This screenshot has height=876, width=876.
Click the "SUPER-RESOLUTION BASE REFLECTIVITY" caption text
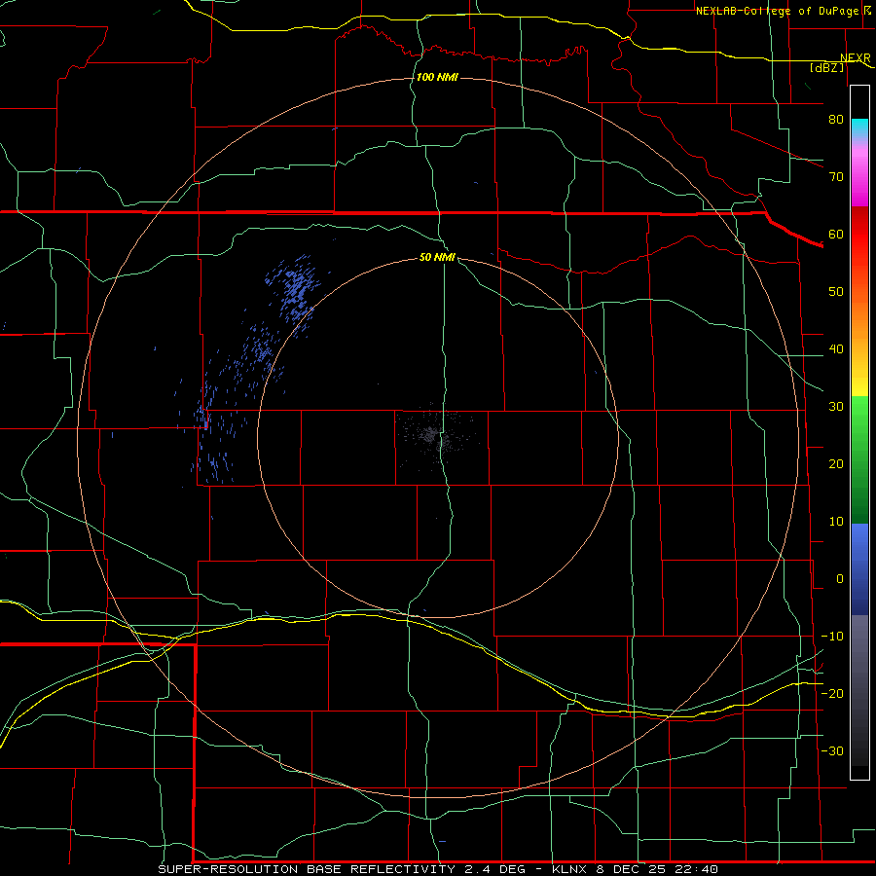(x=307, y=869)
